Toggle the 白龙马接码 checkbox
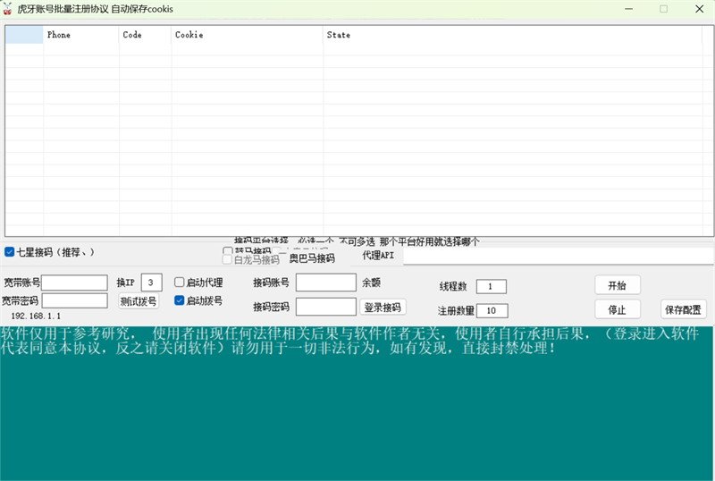Screen dimensions: 715x481 tap(227, 259)
